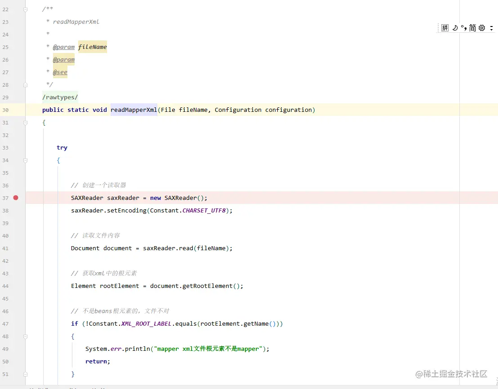Click line number 47 in the gutter

coord(5,324)
